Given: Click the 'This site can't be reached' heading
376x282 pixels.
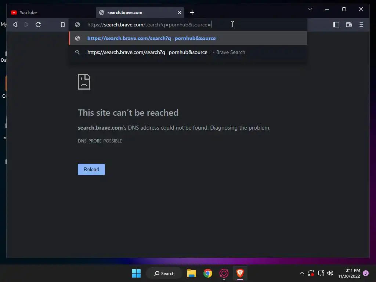Looking at the screenshot, I should pyautogui.click(x=128, y=113).
